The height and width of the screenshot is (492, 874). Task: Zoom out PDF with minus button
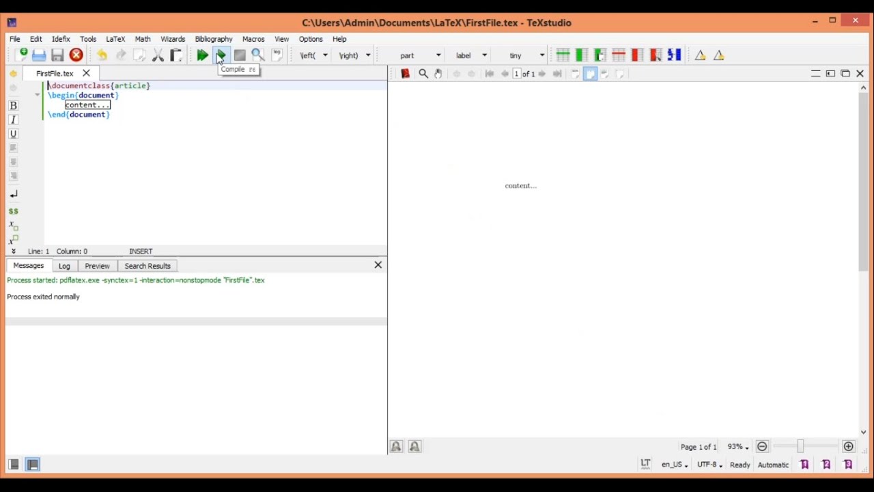(762, 446)
